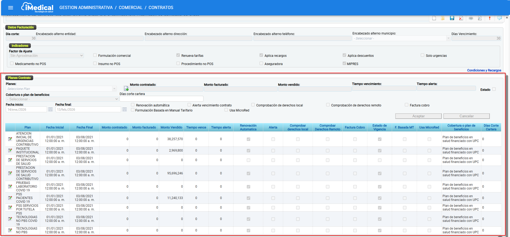Click the add plan icon beside Planes

[x=126, y=88]
